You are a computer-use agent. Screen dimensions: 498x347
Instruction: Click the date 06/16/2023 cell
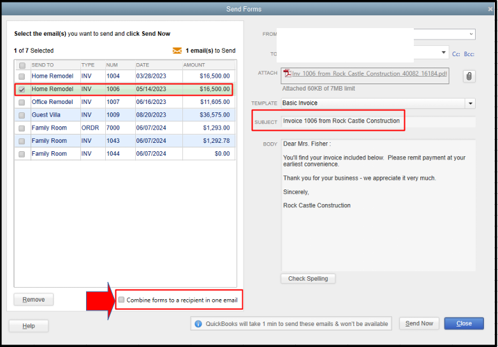click(x=159, y=102)
